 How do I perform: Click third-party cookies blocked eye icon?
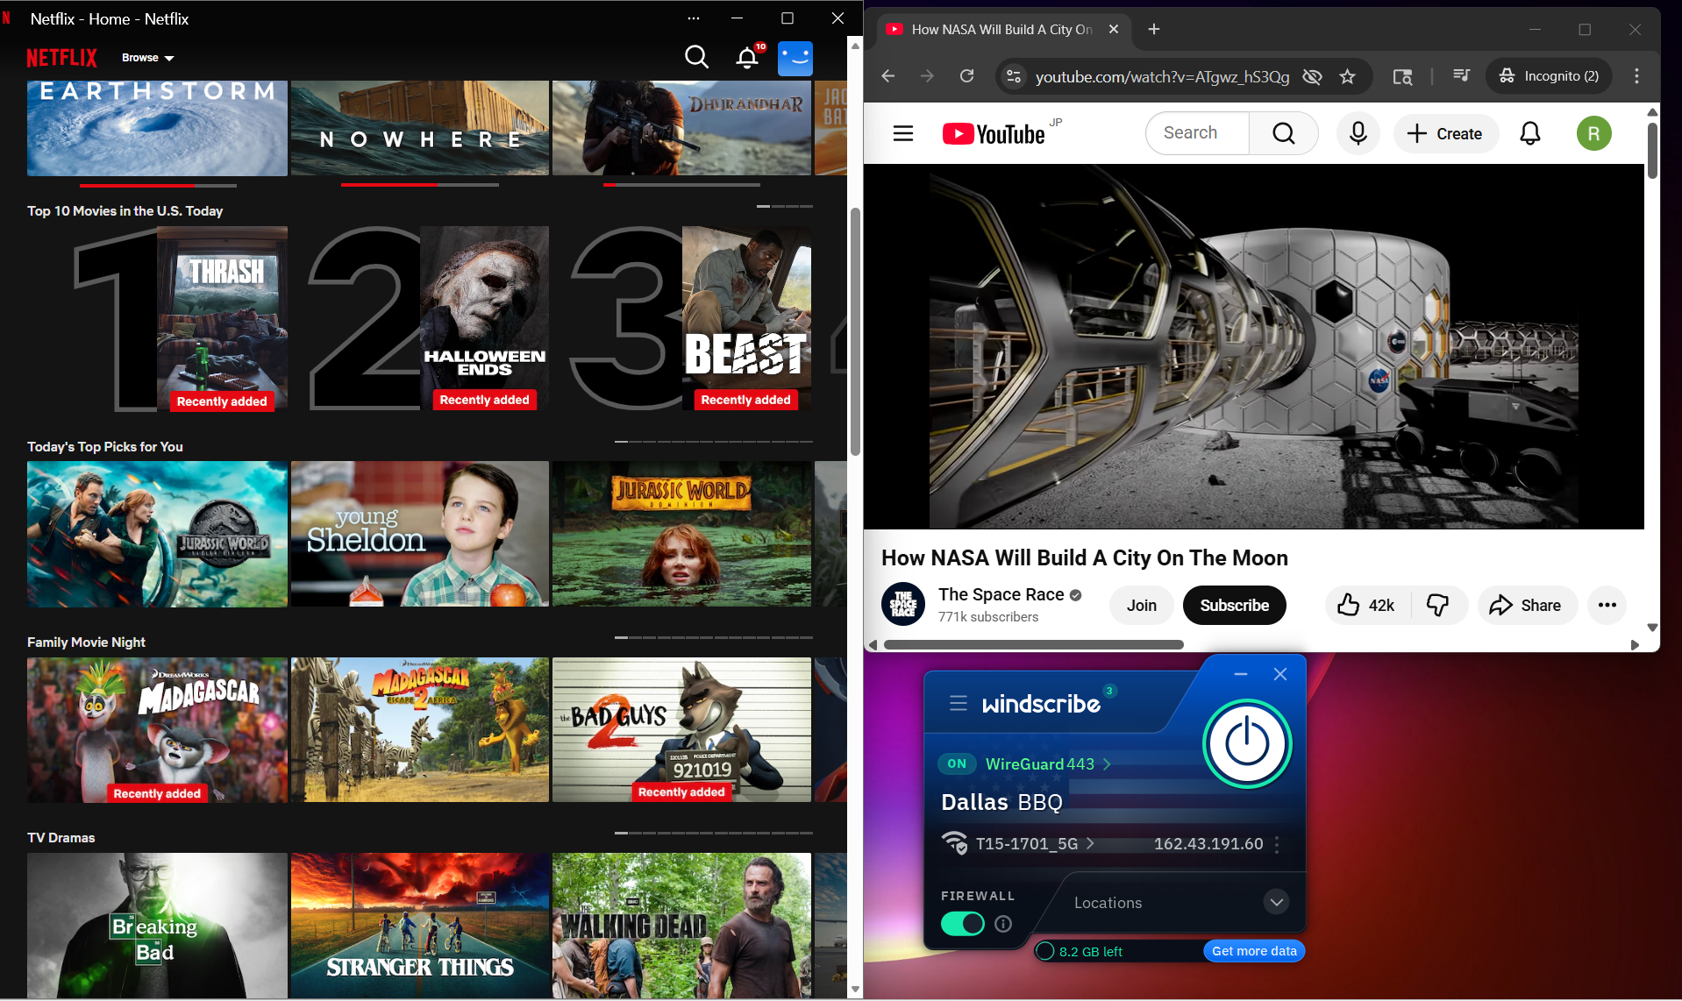click(1312, 76)
